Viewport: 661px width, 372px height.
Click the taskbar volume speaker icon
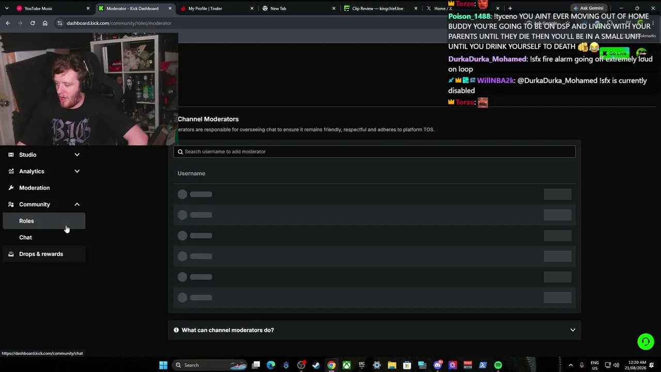click(616, 365)
